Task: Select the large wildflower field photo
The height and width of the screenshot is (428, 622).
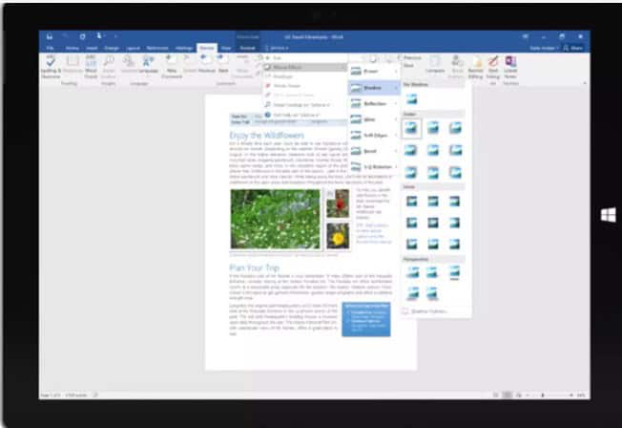Action: click(276, 219)
